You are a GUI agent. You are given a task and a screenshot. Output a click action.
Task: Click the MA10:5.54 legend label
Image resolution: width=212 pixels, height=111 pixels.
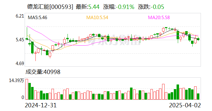(97, 18)
